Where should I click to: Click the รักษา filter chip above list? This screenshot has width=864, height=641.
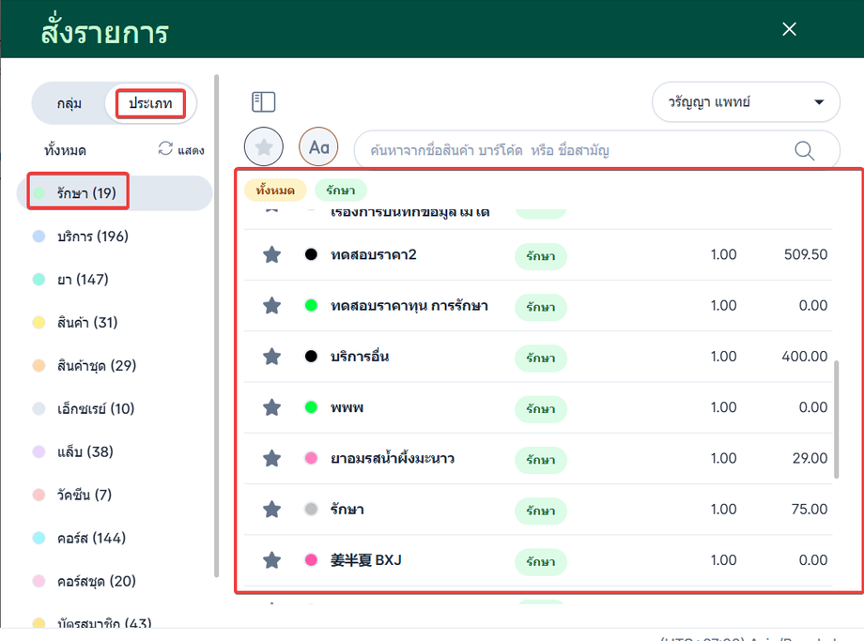(341, 190)
